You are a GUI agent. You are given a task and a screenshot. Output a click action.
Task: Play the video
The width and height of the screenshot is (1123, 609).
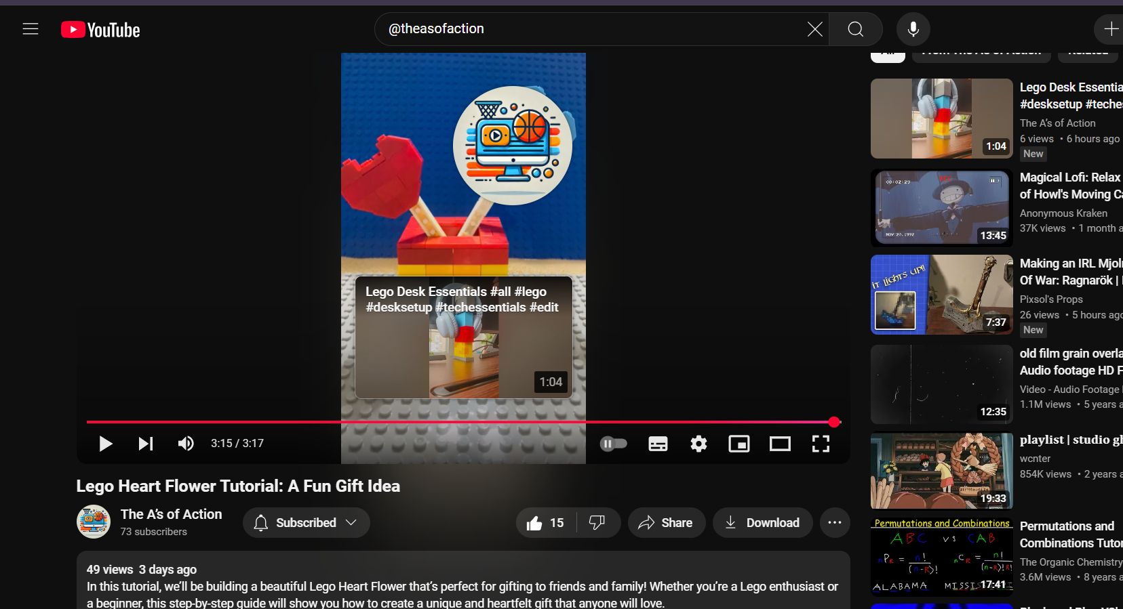tap(105, 444)
